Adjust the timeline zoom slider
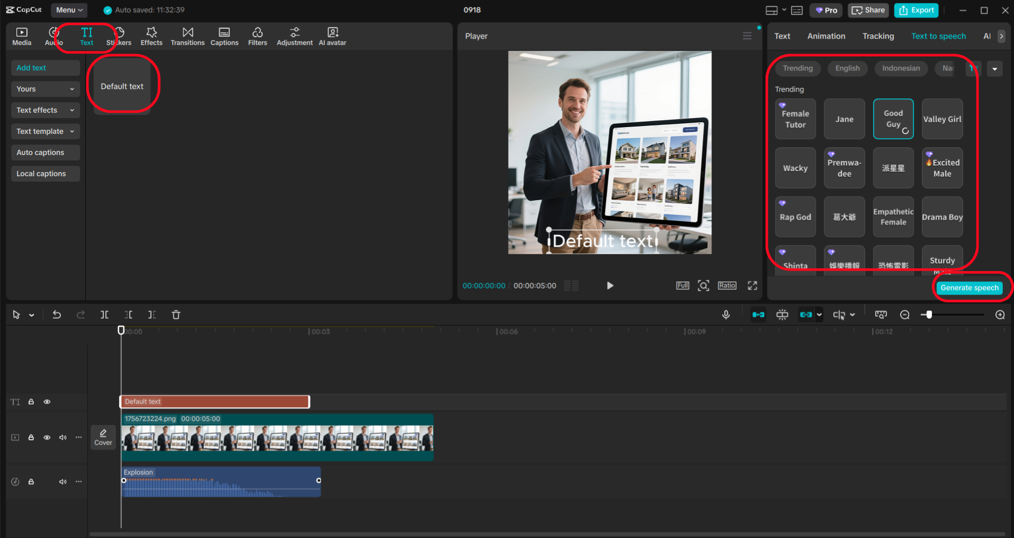 pyautogui.click(x=929, y=314)
